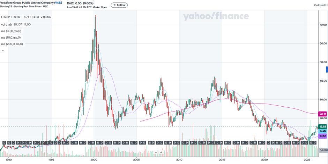Click the first D dividend marker at far left

tap(4, 143)
